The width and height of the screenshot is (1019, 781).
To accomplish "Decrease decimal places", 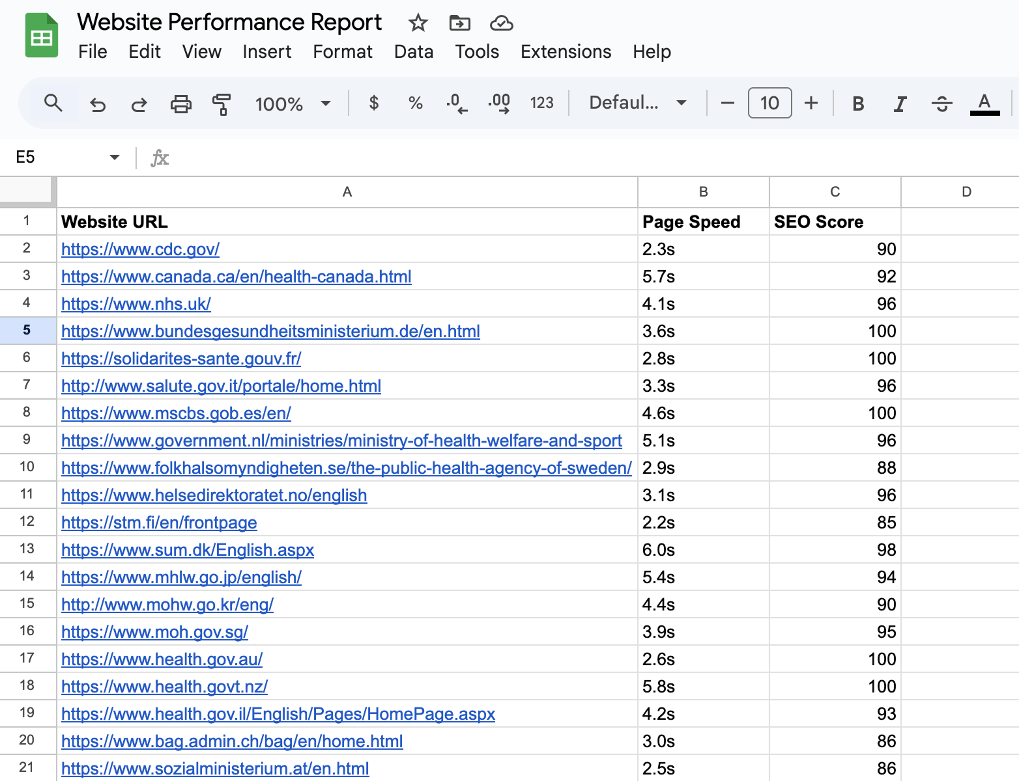I will [x=457, y=103].
